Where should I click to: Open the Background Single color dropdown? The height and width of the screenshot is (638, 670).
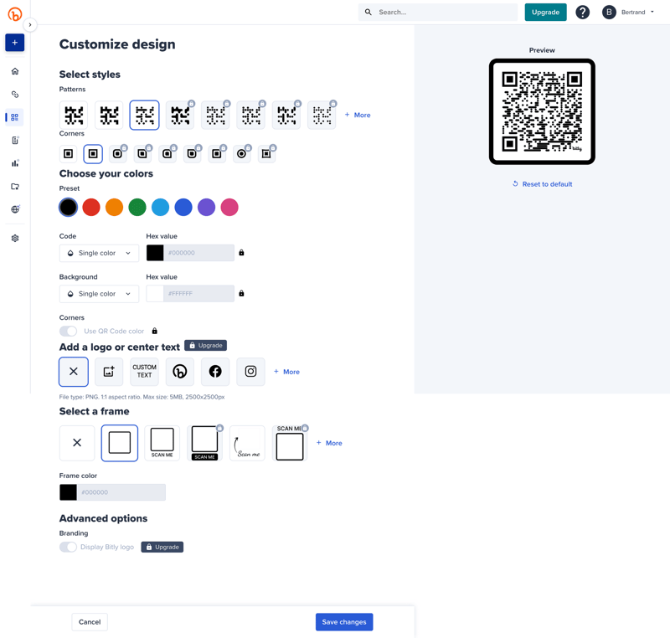99,293
